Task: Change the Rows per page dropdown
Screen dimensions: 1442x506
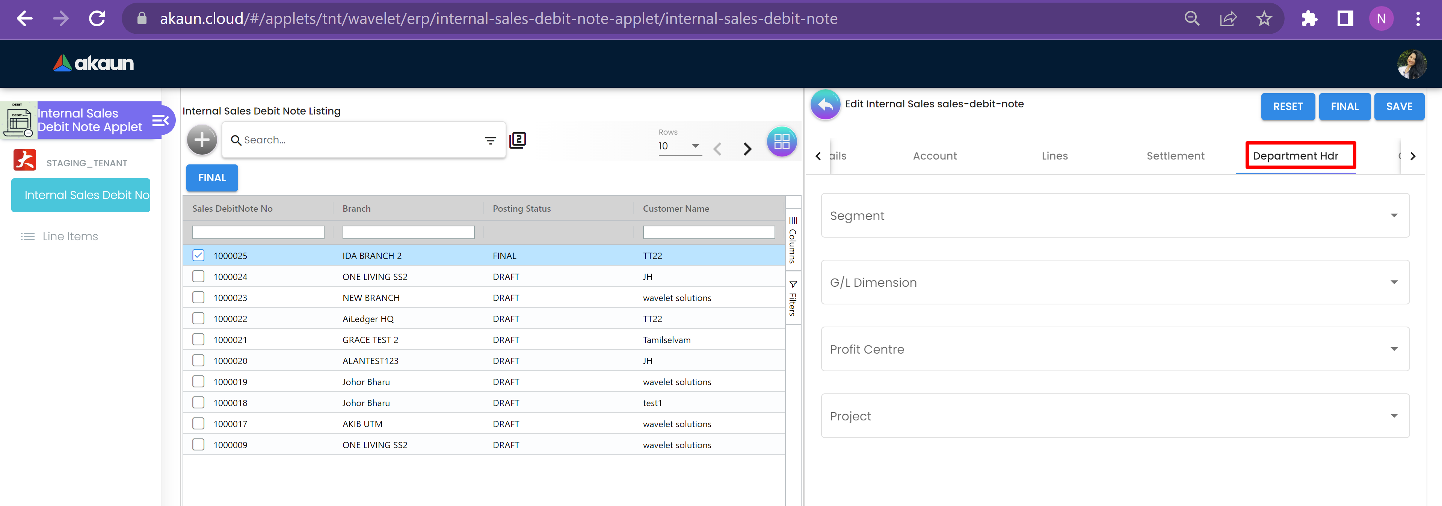Action: 679,146
